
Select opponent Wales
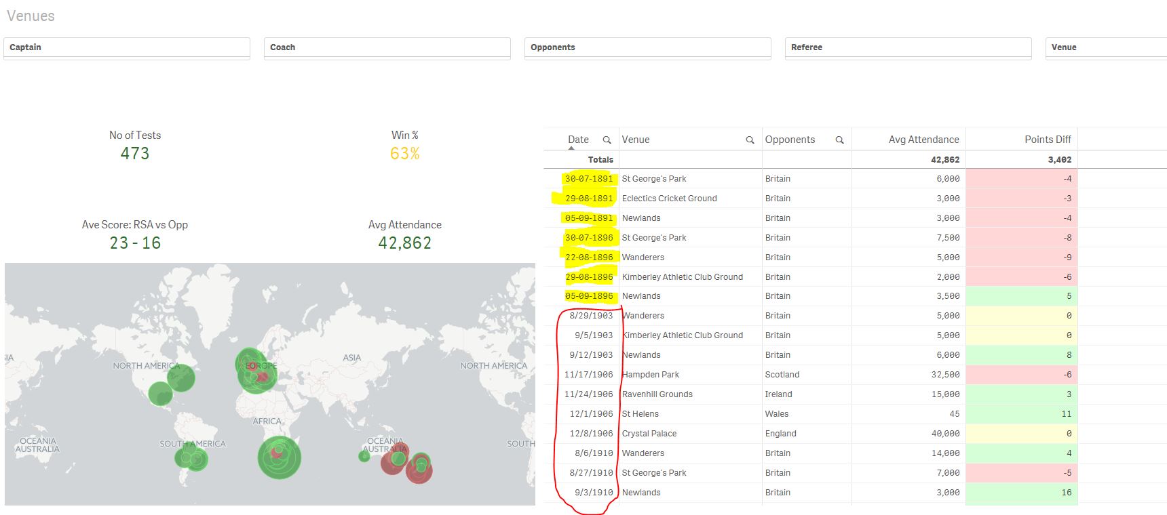pos(777,414)
